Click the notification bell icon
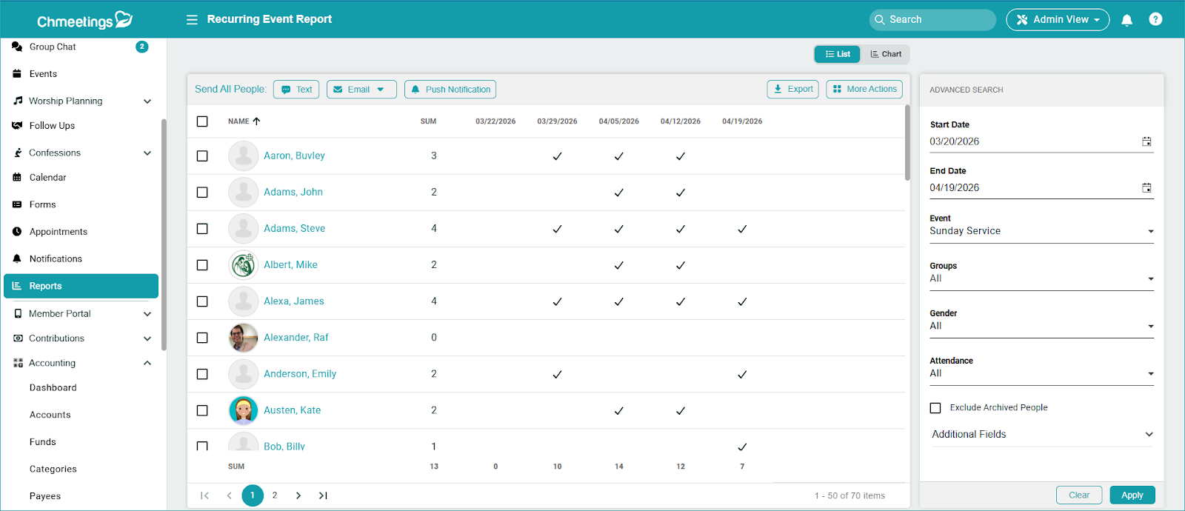This screenshot has width=1185, height=511. coord(1126,20)
